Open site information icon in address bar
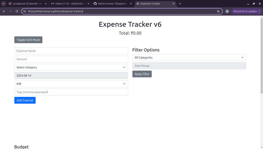The image size is (263, 149). click(25, 11)
